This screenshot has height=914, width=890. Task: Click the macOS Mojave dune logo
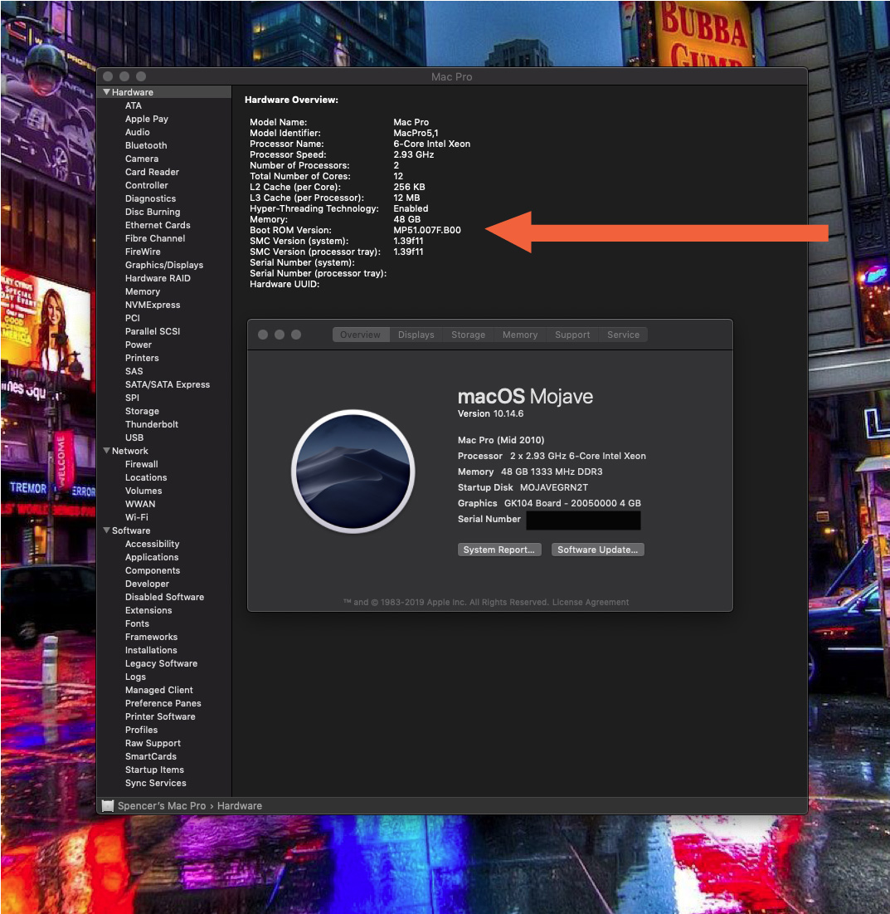[x=353, y=471]
